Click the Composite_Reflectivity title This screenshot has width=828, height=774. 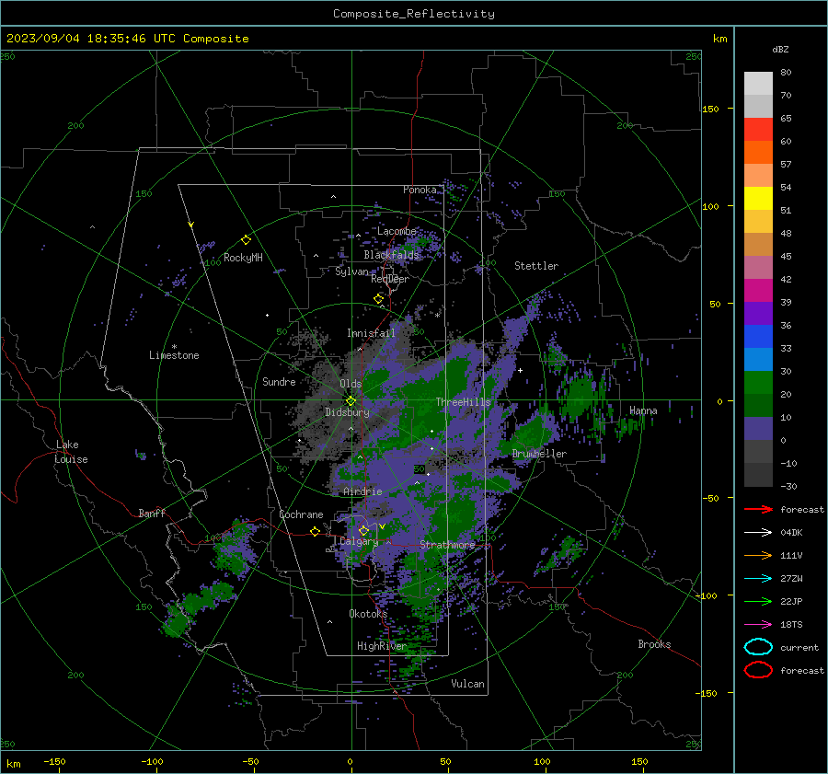point(413,14)
